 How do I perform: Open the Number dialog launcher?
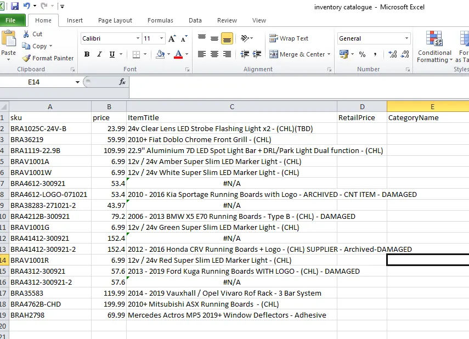click(408, 70)
